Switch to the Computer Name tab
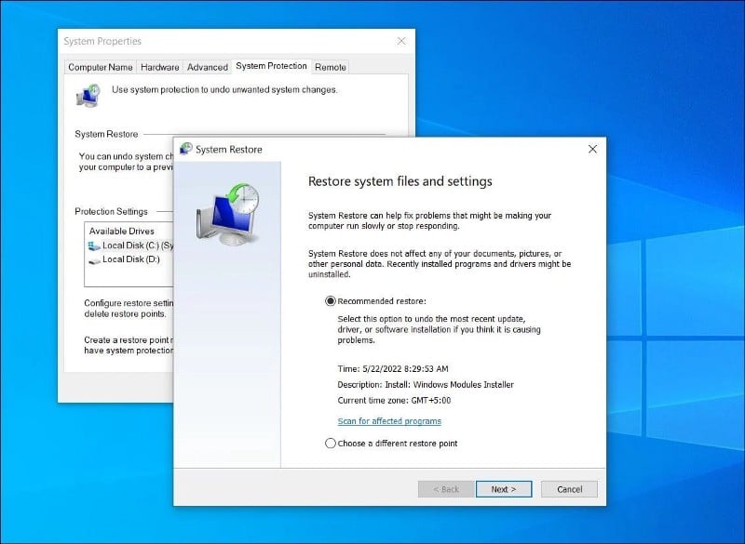 [100, 67]
